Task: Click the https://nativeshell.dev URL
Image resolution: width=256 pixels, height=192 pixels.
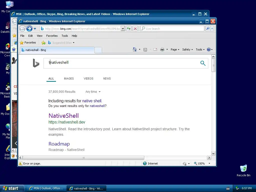Action: [67, 122]
